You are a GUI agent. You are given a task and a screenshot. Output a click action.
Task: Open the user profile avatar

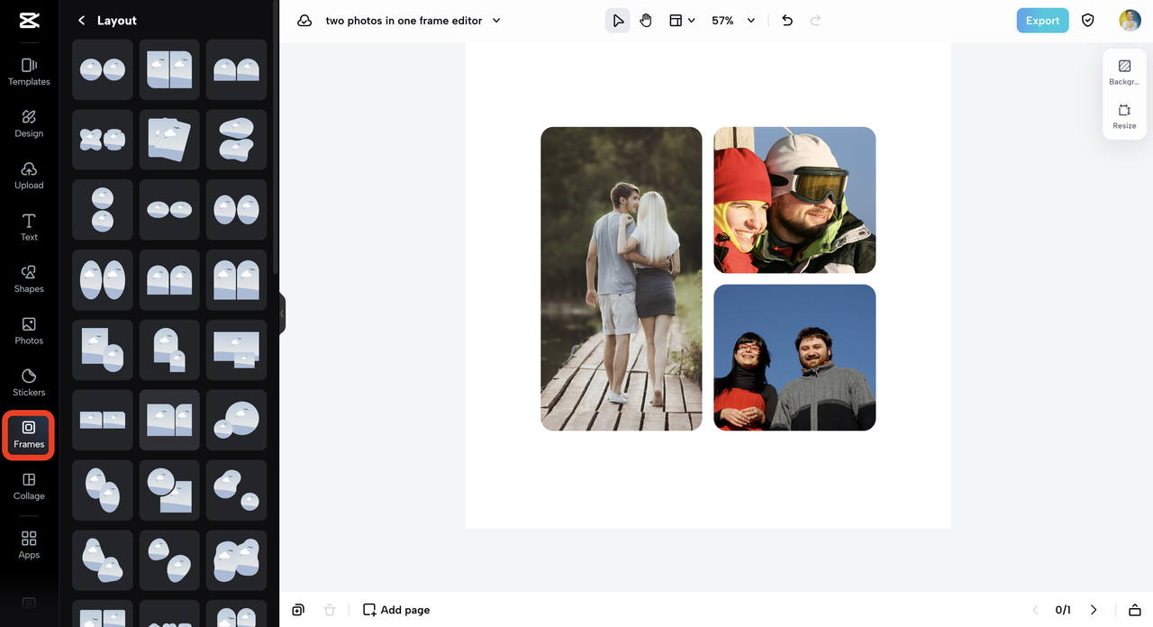(x=1130, y=21)
